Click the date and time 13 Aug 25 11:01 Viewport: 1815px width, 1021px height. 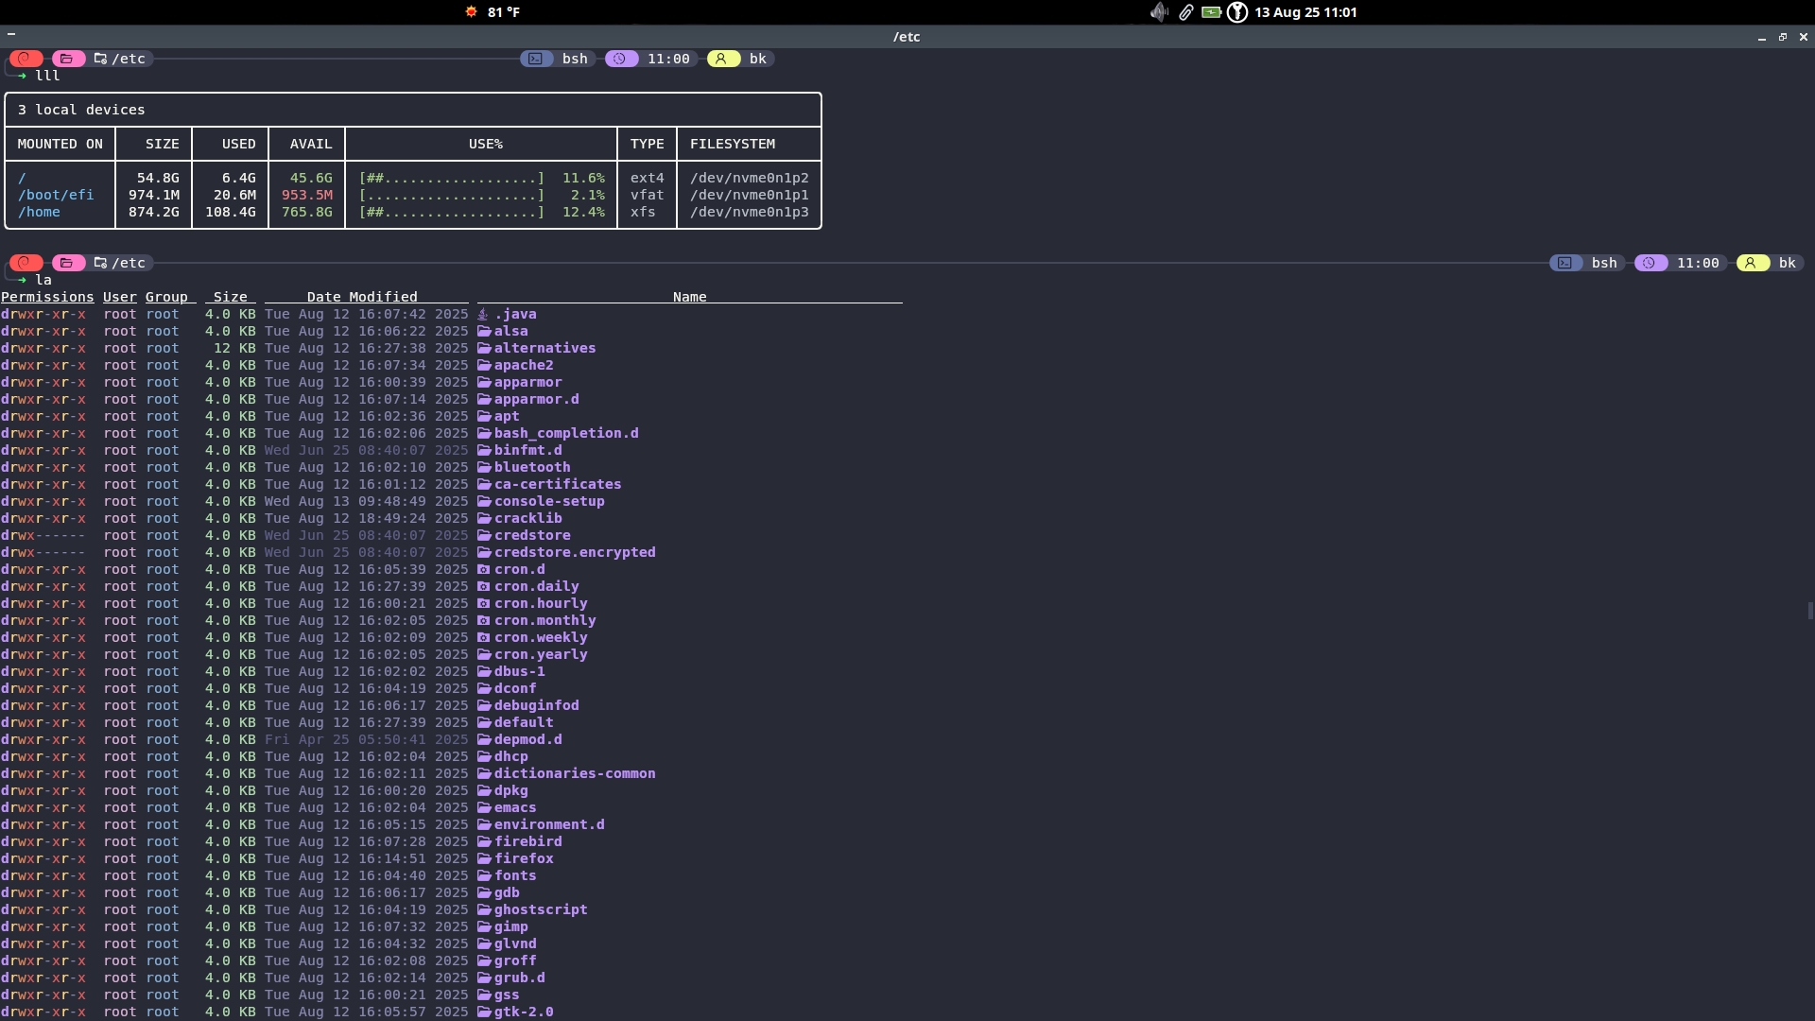[1305, 12]
